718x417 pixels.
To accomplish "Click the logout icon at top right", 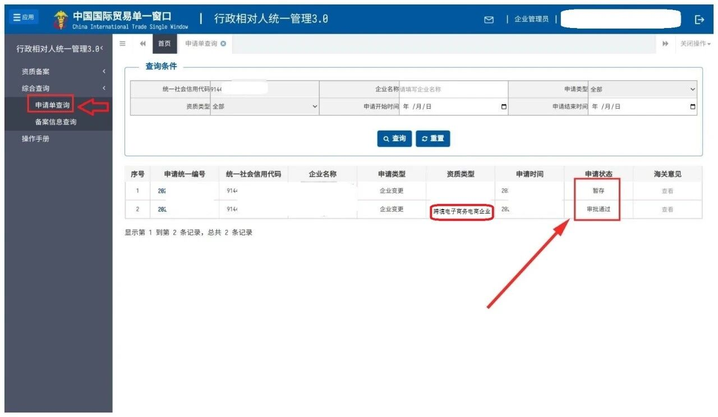I will click(699, 18).
